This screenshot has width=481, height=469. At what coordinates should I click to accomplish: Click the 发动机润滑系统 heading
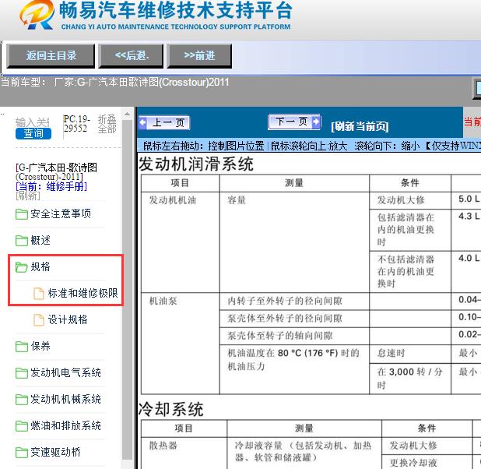(x=195, y=164)
